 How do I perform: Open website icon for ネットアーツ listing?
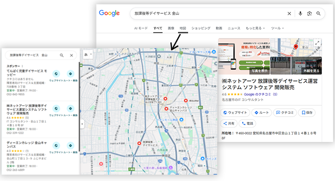(56, 109)
